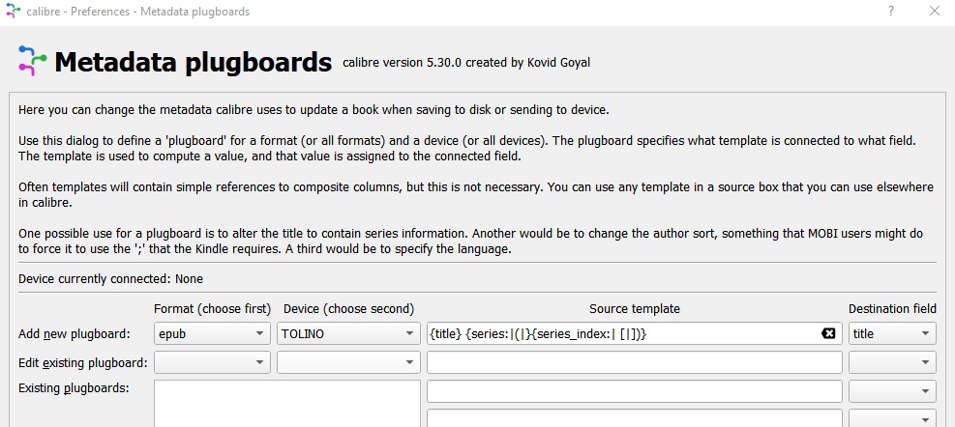Expand the 'title' destination field dropdown
Viewport: 955px width, 427px height.
pos(892,334)
